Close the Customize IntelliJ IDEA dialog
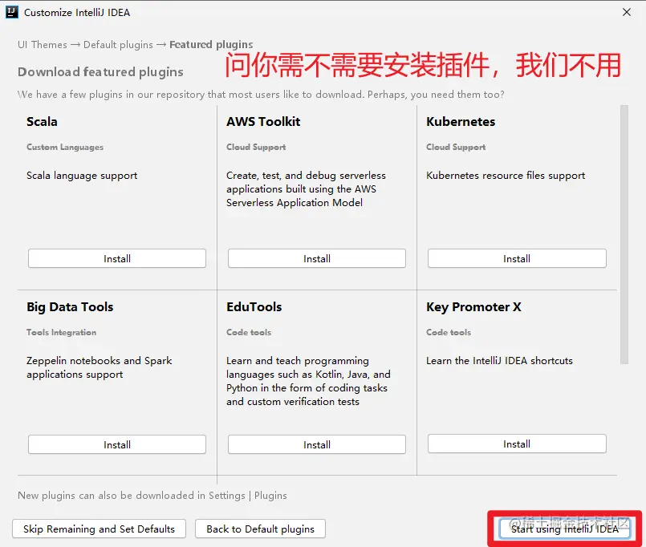 point(627,12)
